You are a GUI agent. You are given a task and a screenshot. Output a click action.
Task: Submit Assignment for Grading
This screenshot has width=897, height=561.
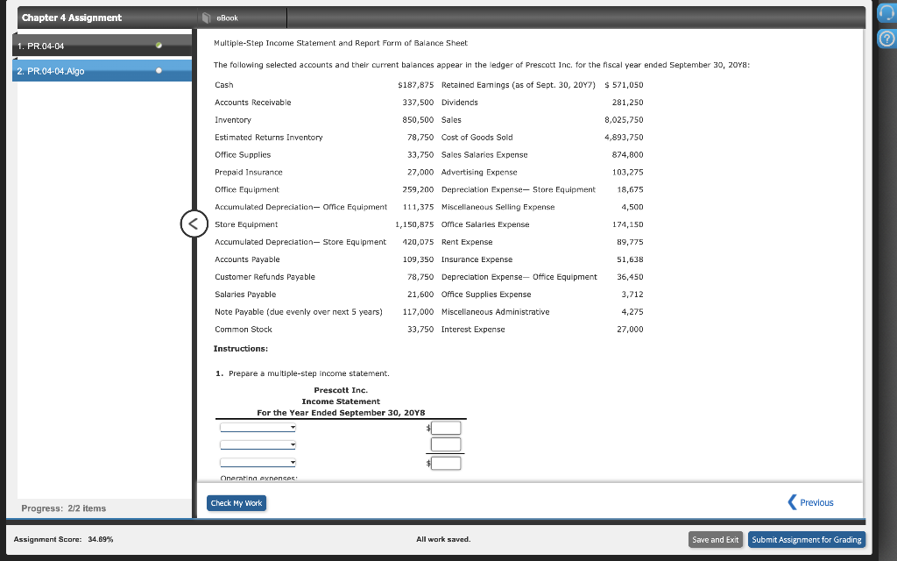[x=806, y=539]
